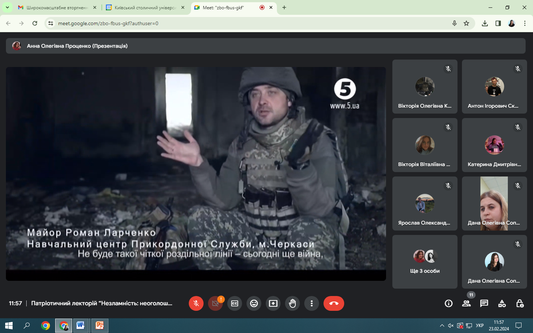This screenshot has width=533, height=333.
Task: Leave the call with red button
Action: [x=333, y=303]
